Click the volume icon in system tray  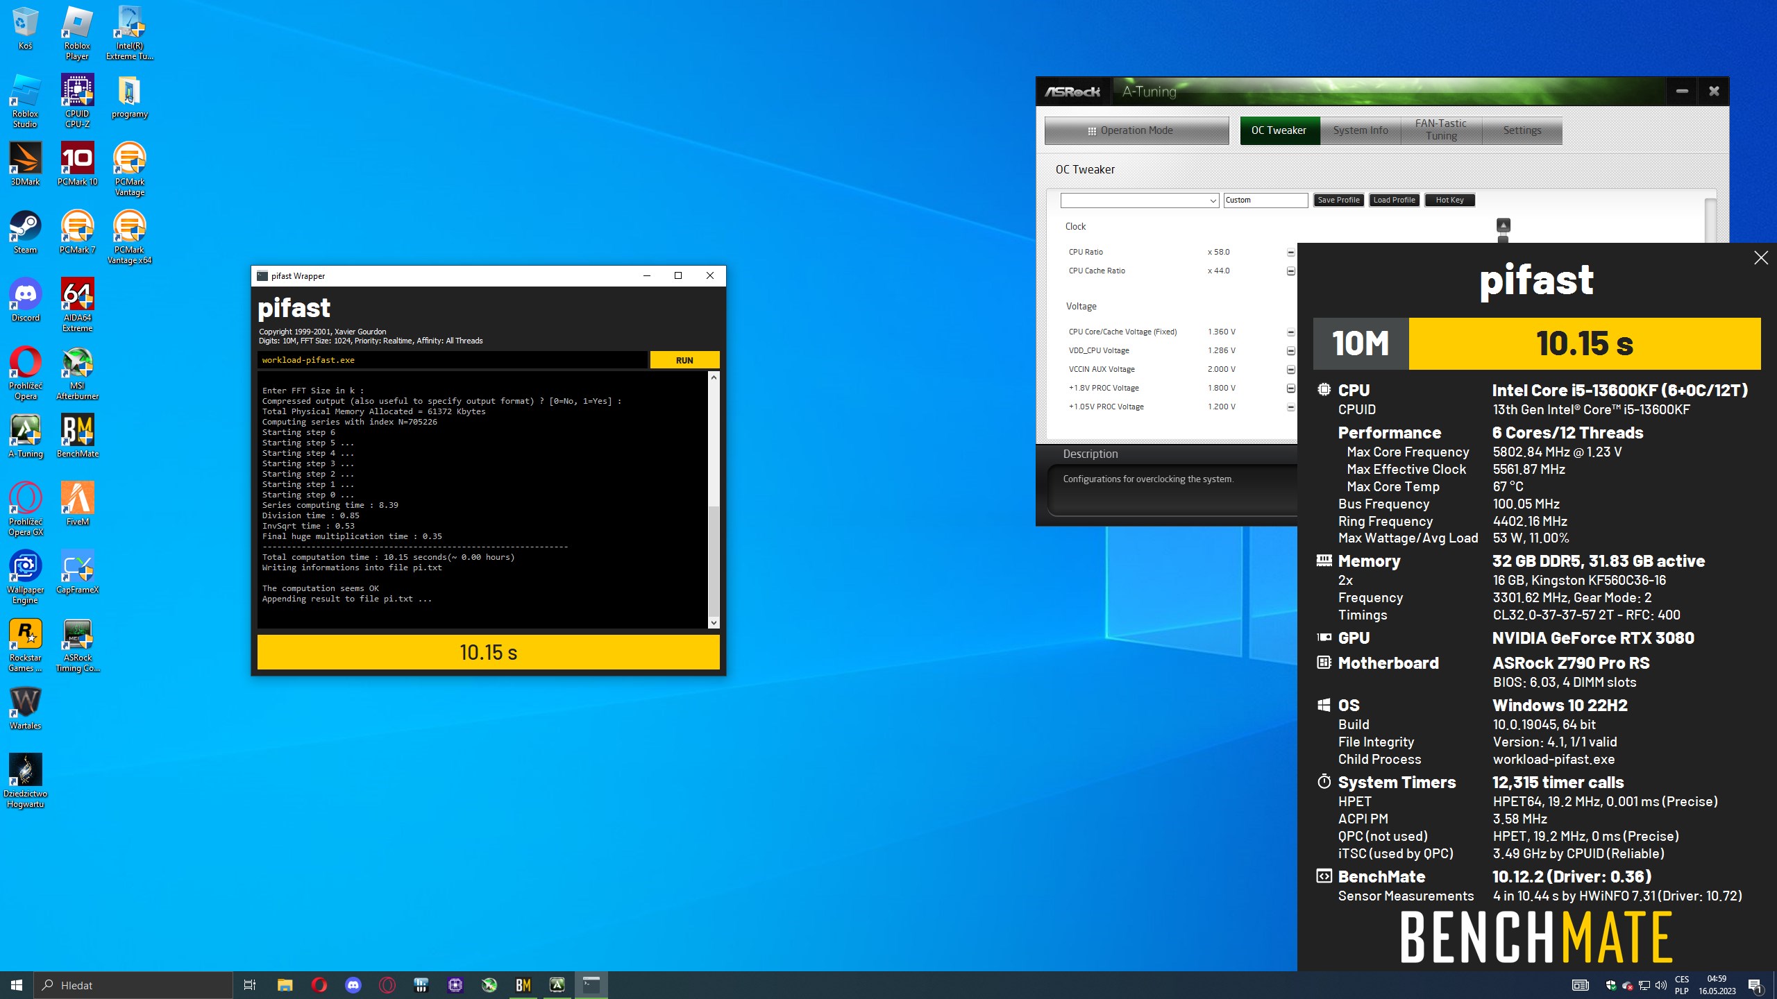point(1660,985)
